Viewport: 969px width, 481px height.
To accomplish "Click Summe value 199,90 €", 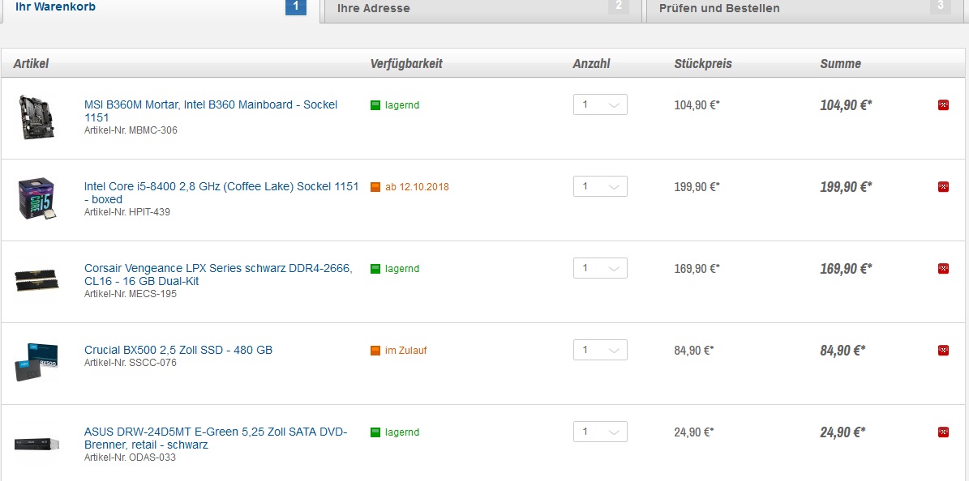I will [846, 186].
